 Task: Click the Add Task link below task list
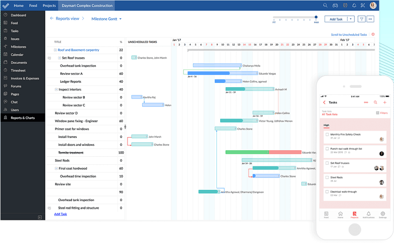pos(61,214)
